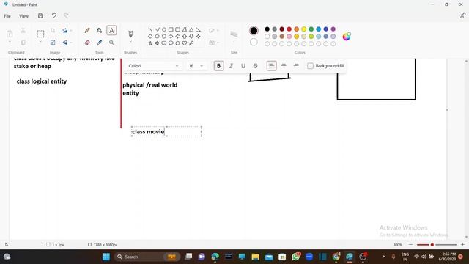Click the rectangular Selection tool
Viewport: 469px width, 264px height.
point(40,34)
